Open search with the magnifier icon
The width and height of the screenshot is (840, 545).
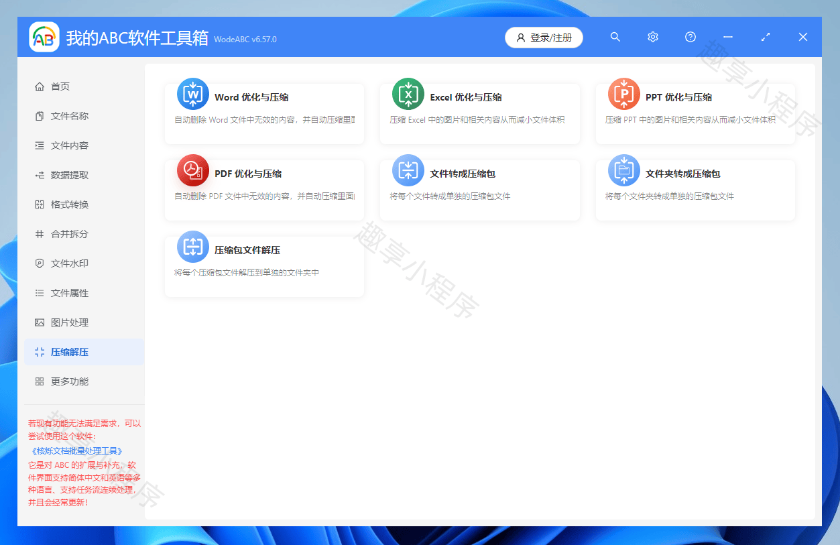[615, 37]
